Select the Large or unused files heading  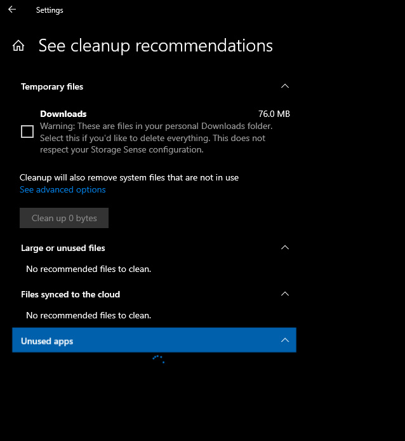63,248
